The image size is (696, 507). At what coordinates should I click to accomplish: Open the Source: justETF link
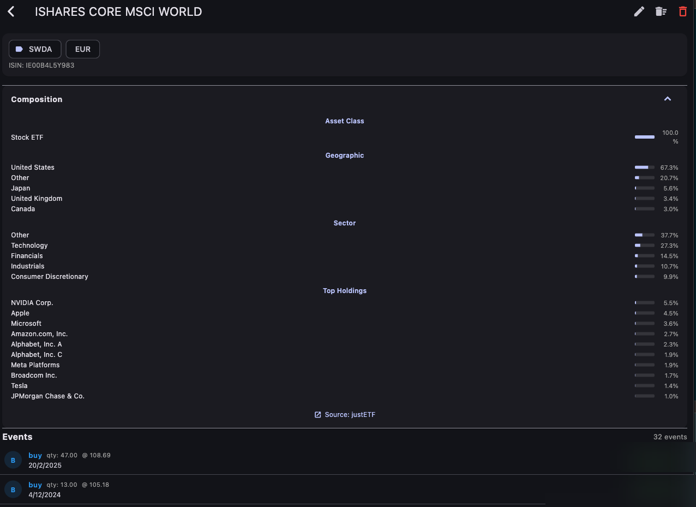point(350,415)
